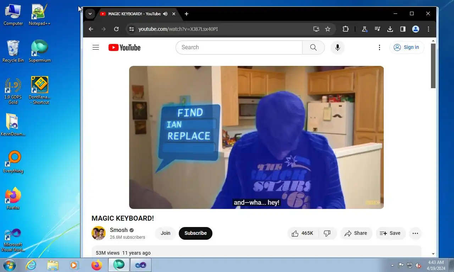Open Windows Explorer from taskbar
Image resolution: width=454 pixels, height=272 pixels.
[x=53, y=265]
